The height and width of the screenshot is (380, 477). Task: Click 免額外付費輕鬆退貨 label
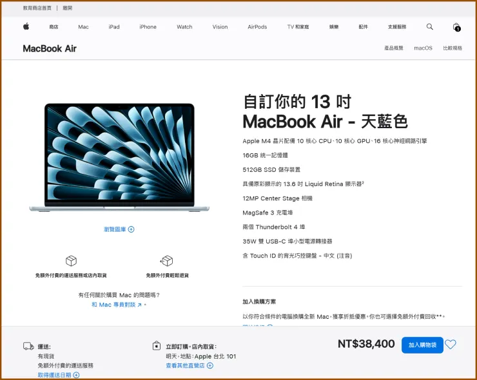[x=168, y=275]
